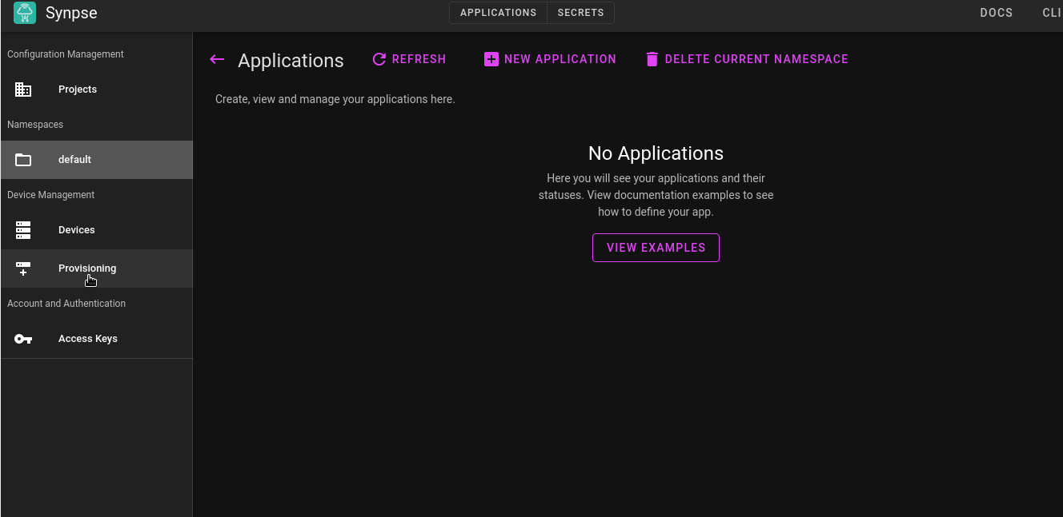
Task: Open the CLI link in header
Action: (x=1051, y=13)
